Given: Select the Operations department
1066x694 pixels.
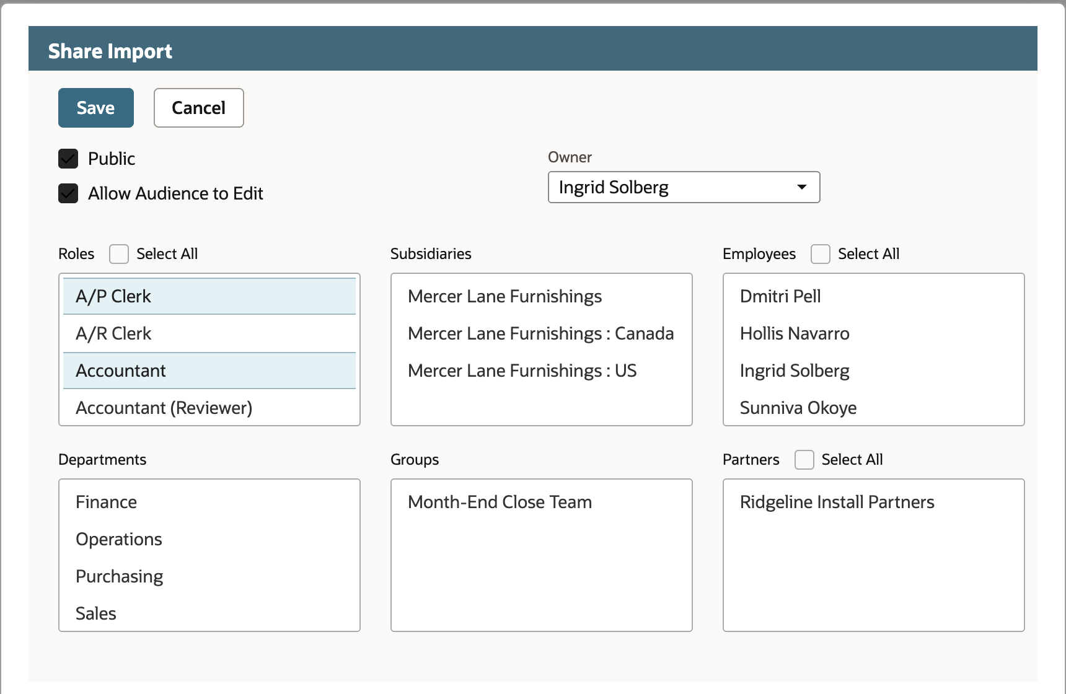Looking at the screenshot, I should click(x=209, y=539).
